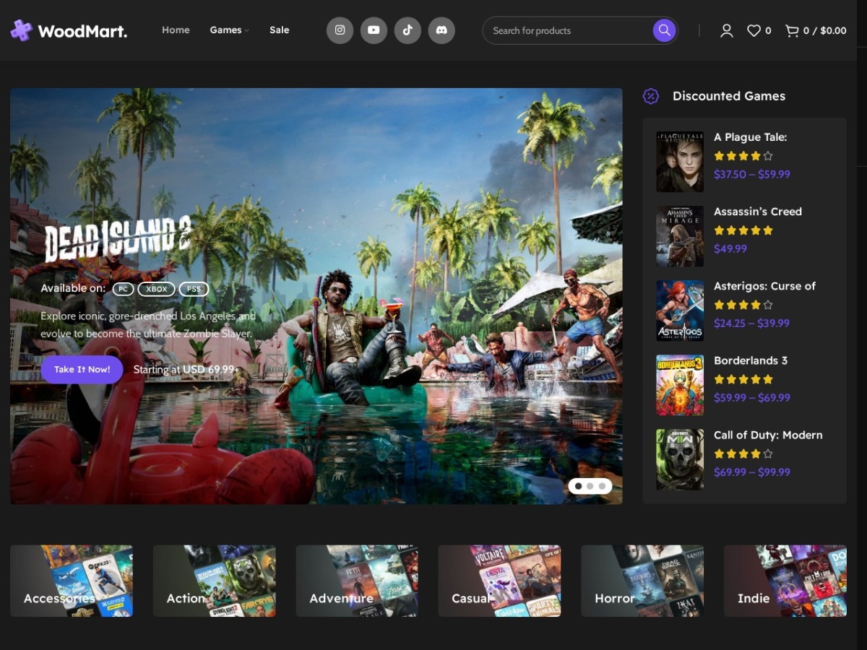Open the Instagram social icon

point(340,30)
